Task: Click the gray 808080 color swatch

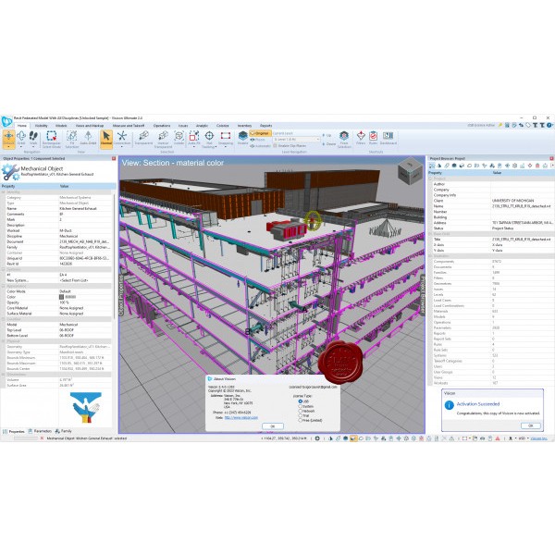Action: (61, 297)
